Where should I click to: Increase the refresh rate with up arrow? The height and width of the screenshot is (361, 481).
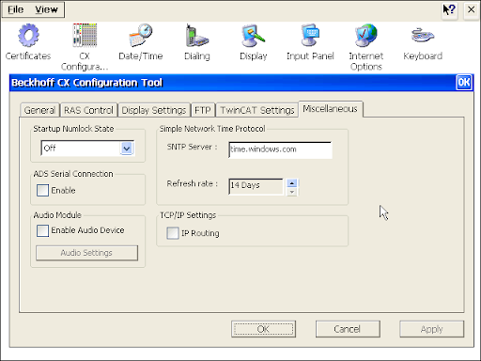[x=292, y=183]
